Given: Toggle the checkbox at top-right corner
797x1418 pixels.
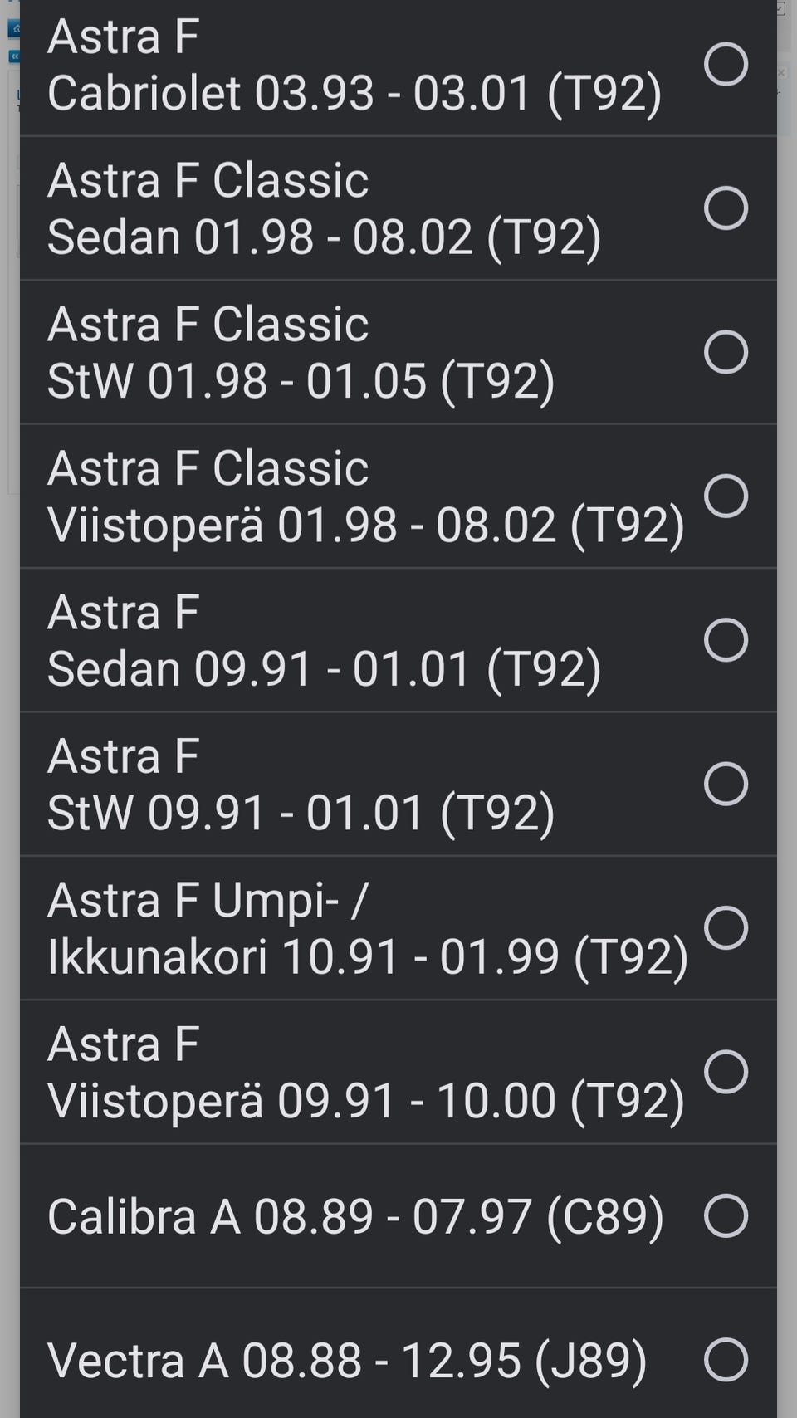Looking at the screenshot, I should tap(780, 9).
